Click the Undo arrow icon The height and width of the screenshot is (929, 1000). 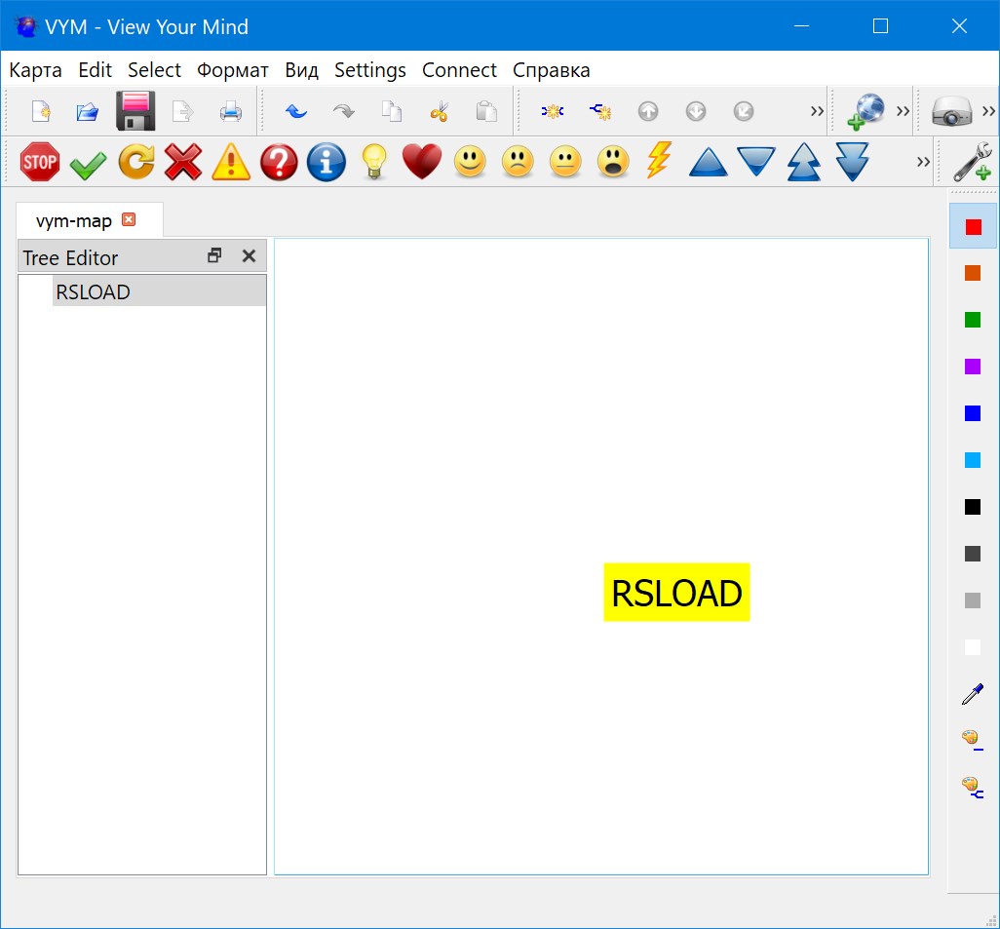point(296,111)
